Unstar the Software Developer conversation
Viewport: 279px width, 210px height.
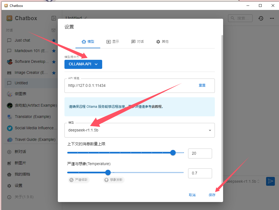point(54,62)
